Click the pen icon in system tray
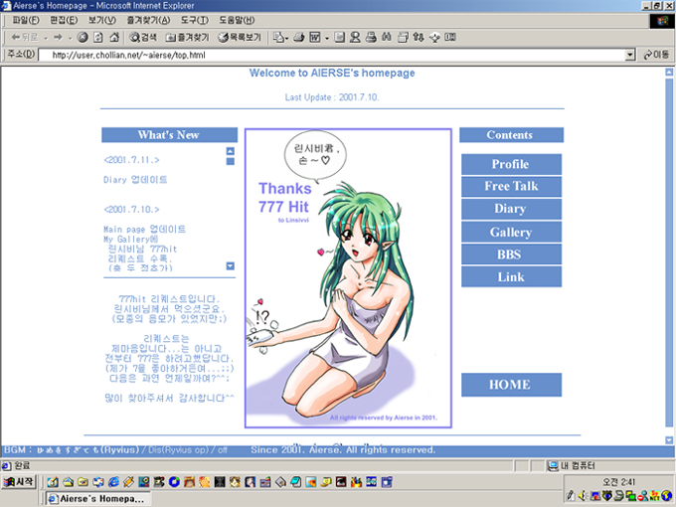 click(x=571, y=496)
